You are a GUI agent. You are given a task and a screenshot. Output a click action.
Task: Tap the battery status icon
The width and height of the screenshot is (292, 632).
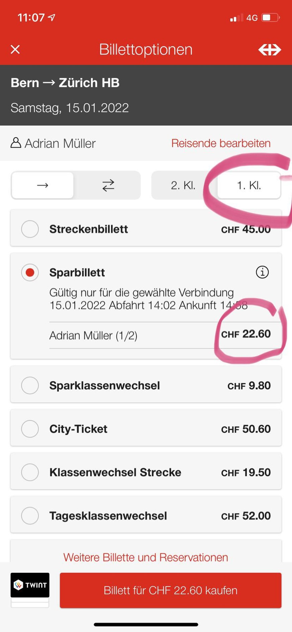tap(271, 17)
